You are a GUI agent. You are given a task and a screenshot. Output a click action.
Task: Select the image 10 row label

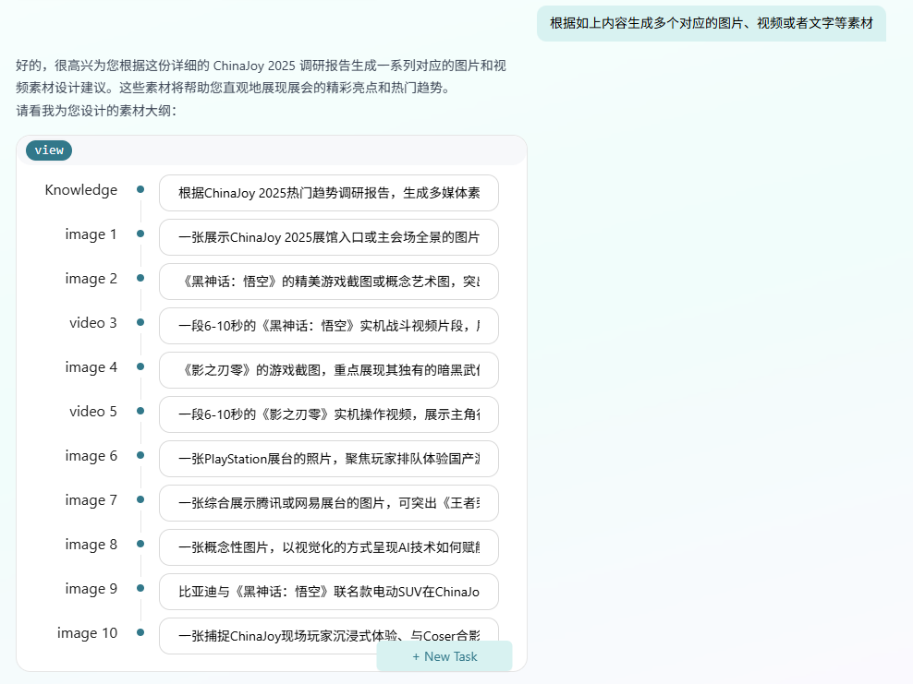88,633
